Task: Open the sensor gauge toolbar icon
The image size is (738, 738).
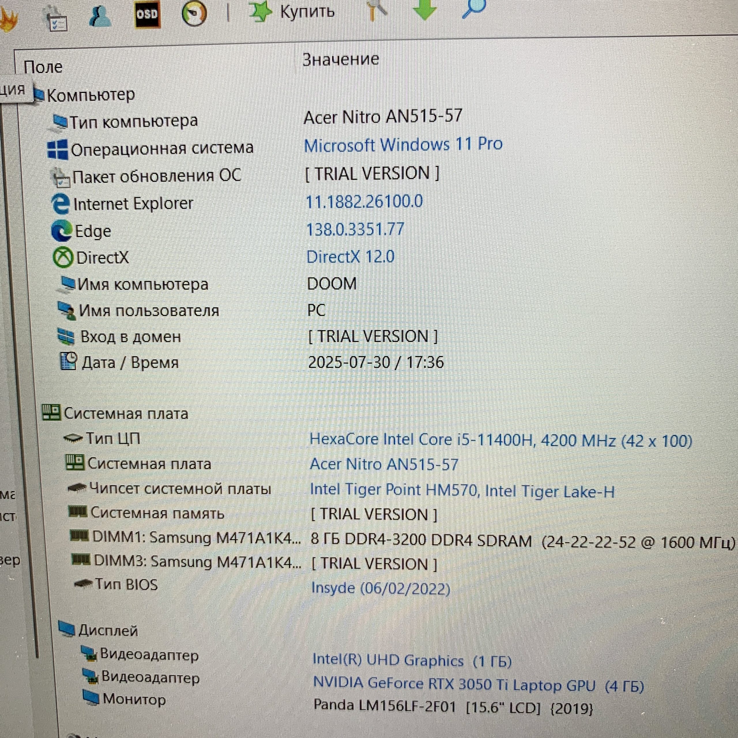Action: point(194,13)
